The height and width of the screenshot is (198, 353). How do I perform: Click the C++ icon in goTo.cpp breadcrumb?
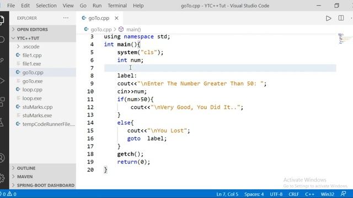point(86,29)
